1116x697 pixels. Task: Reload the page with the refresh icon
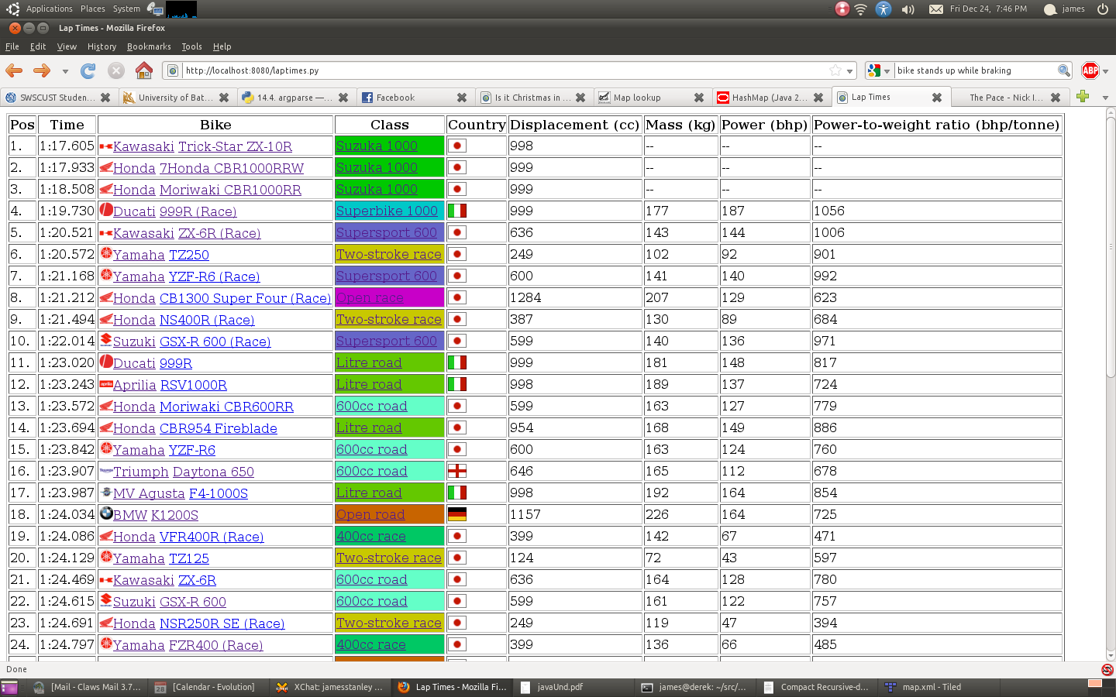(88, 70)
